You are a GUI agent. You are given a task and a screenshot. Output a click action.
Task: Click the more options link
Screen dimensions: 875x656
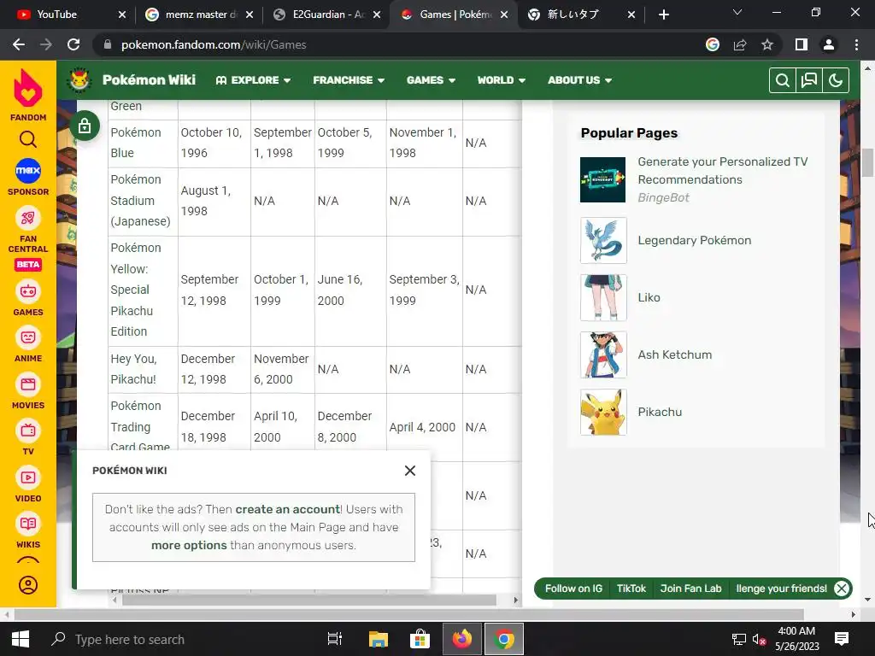pyautogui.click(x=189, y=546)
